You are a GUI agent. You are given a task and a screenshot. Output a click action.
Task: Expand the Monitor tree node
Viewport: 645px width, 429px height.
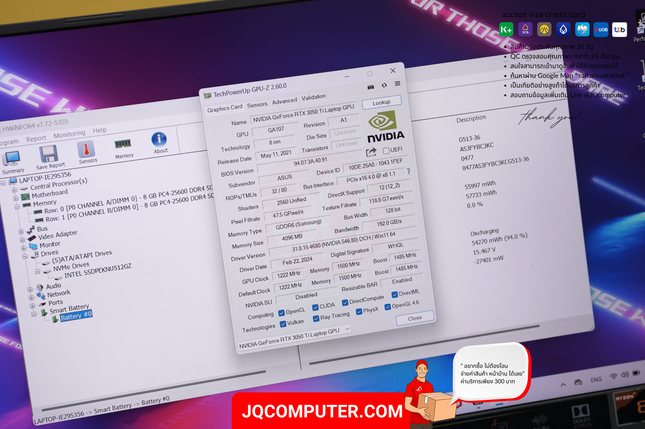(x=23, y=248)
